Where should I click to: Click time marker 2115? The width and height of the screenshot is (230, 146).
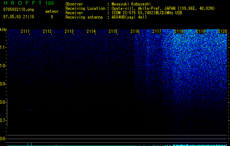point(113,31)
